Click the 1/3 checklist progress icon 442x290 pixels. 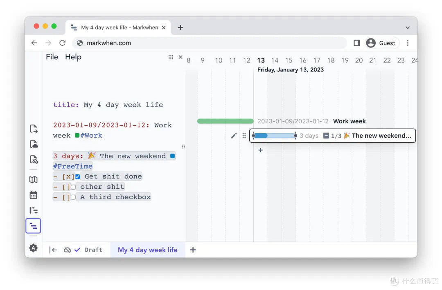click(x=326, y=136)
